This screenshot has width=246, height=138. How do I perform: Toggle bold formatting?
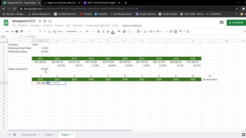click(98, 31)
